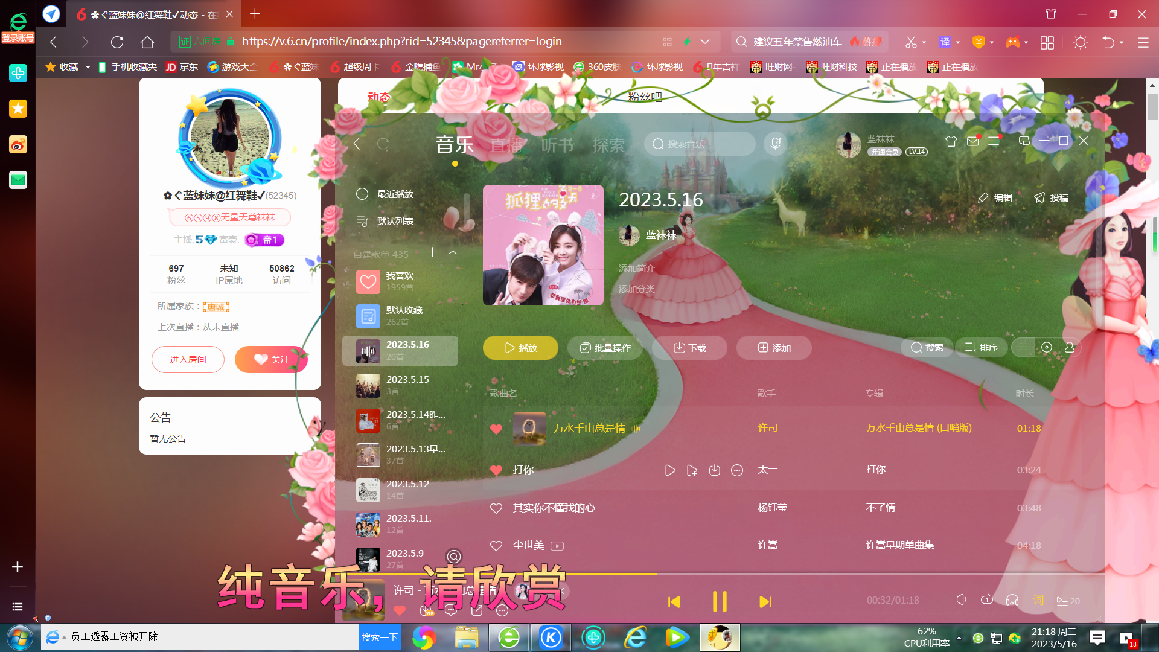Go back in the music player
1159x652 pixels.
pos(357,144)
